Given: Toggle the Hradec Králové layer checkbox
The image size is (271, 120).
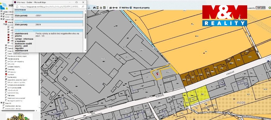Looking at the screenshot, I should (2, 11).
